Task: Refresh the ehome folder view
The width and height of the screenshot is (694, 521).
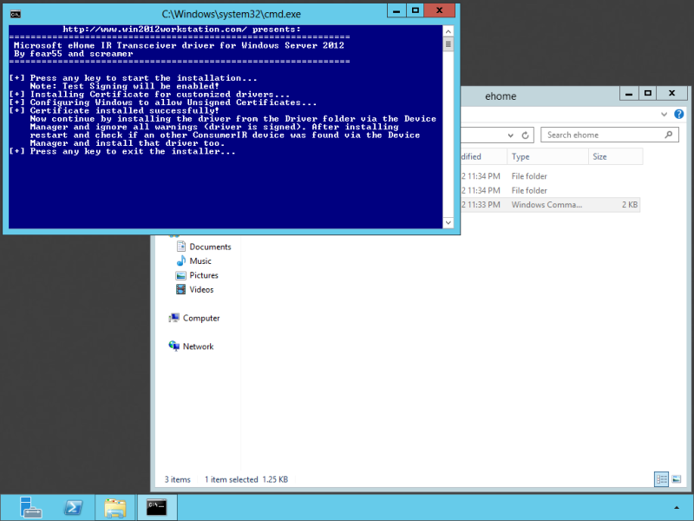Action: coord(526,135)
